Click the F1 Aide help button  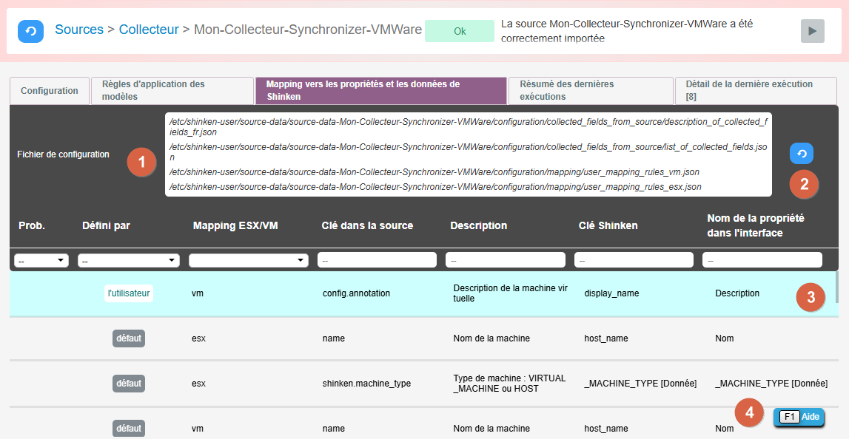tap(799, 418)
